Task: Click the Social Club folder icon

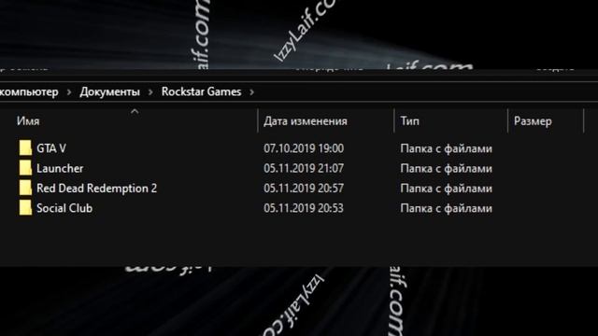Action: 25,208
